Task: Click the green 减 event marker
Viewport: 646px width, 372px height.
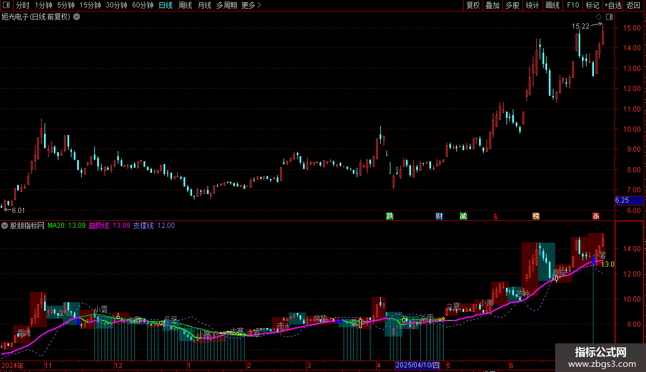Action: tap(463, 216)
